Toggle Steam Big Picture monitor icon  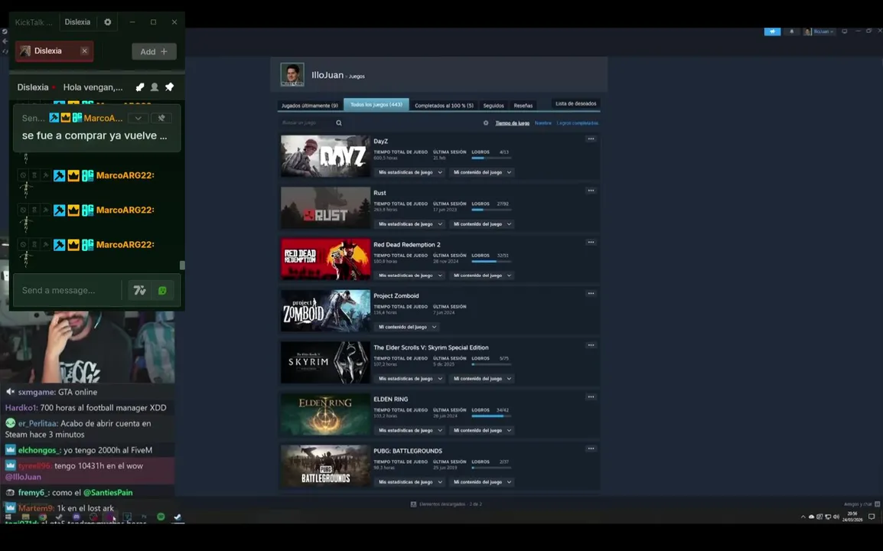[844, 31]
